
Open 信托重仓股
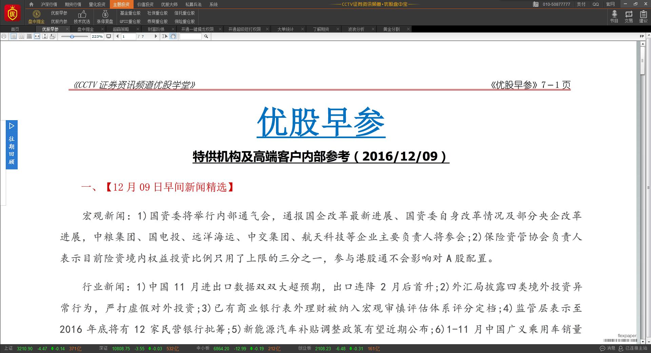coord(185,13)
